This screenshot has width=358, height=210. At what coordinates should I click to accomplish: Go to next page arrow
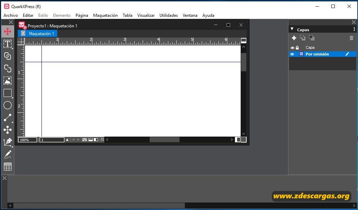coord(78,140)
